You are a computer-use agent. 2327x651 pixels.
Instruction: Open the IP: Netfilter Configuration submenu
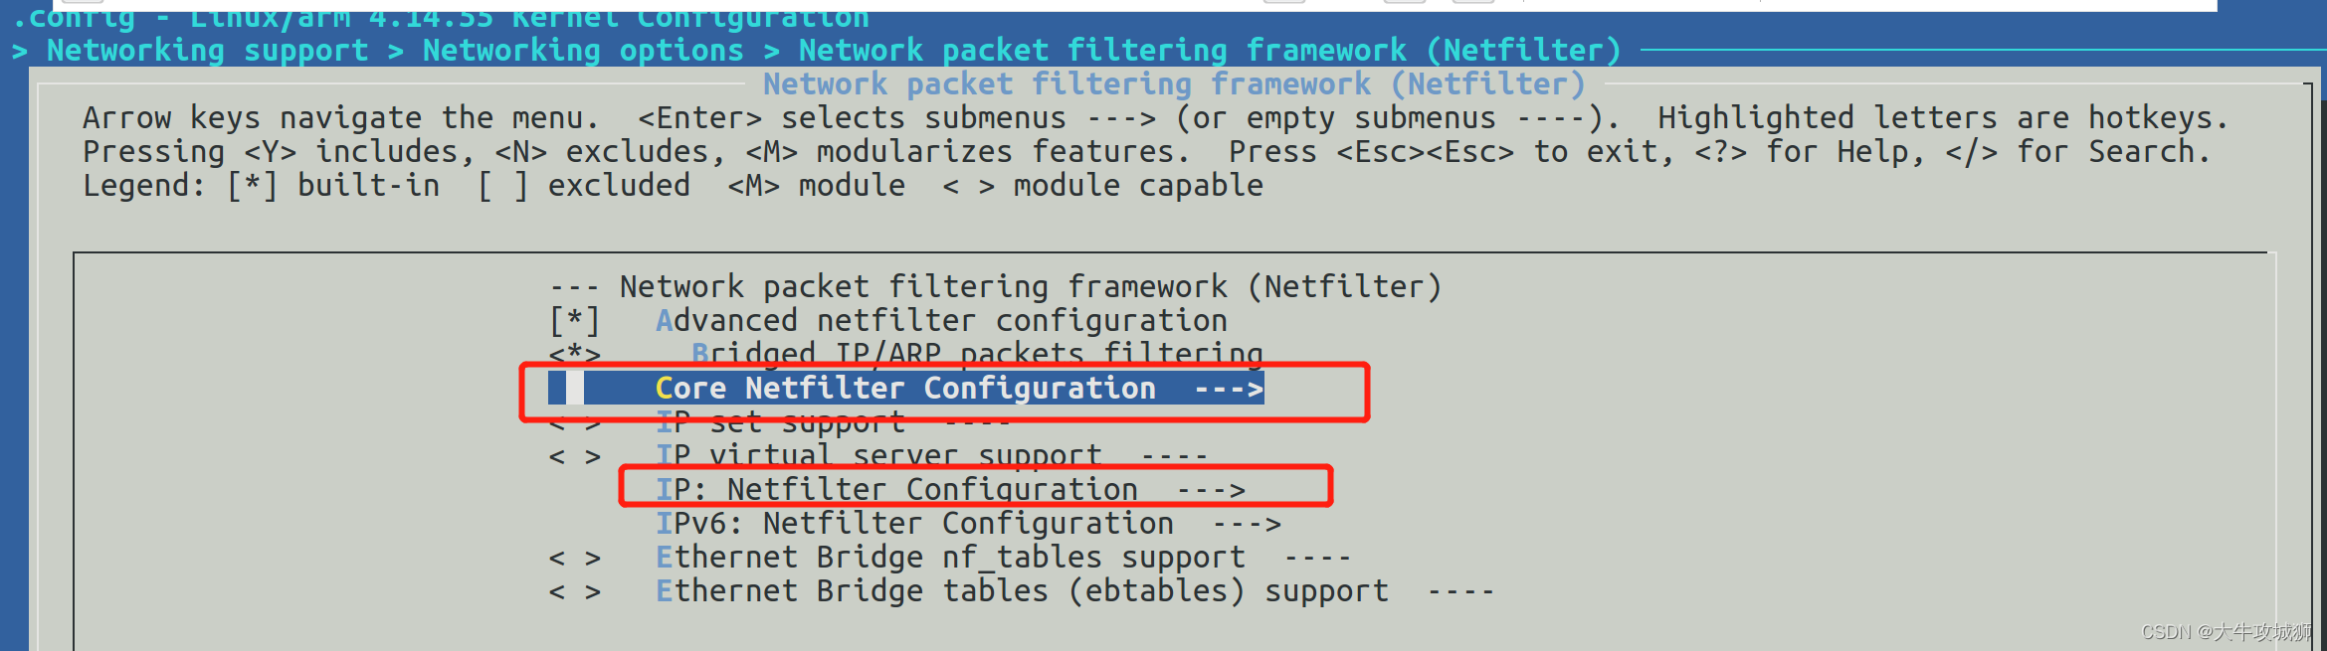pyautogui.click(x=895, y=489)
